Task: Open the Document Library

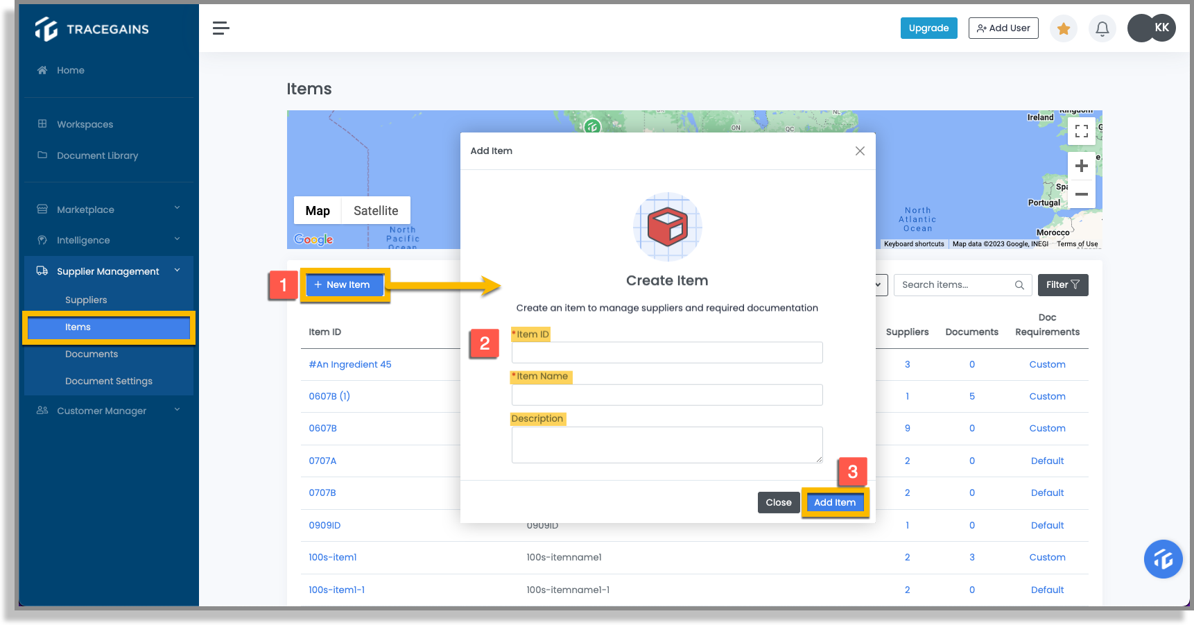Action: point(96,155)
